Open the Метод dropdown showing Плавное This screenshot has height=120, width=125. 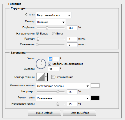pos(51,22)
